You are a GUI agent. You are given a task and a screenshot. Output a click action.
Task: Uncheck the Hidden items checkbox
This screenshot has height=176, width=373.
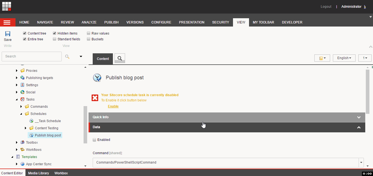pyautogui.click(x=55, y=33)
